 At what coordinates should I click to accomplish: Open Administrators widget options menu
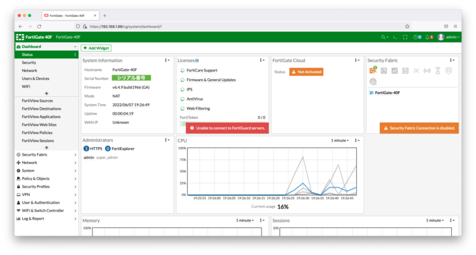coord(167,140)
